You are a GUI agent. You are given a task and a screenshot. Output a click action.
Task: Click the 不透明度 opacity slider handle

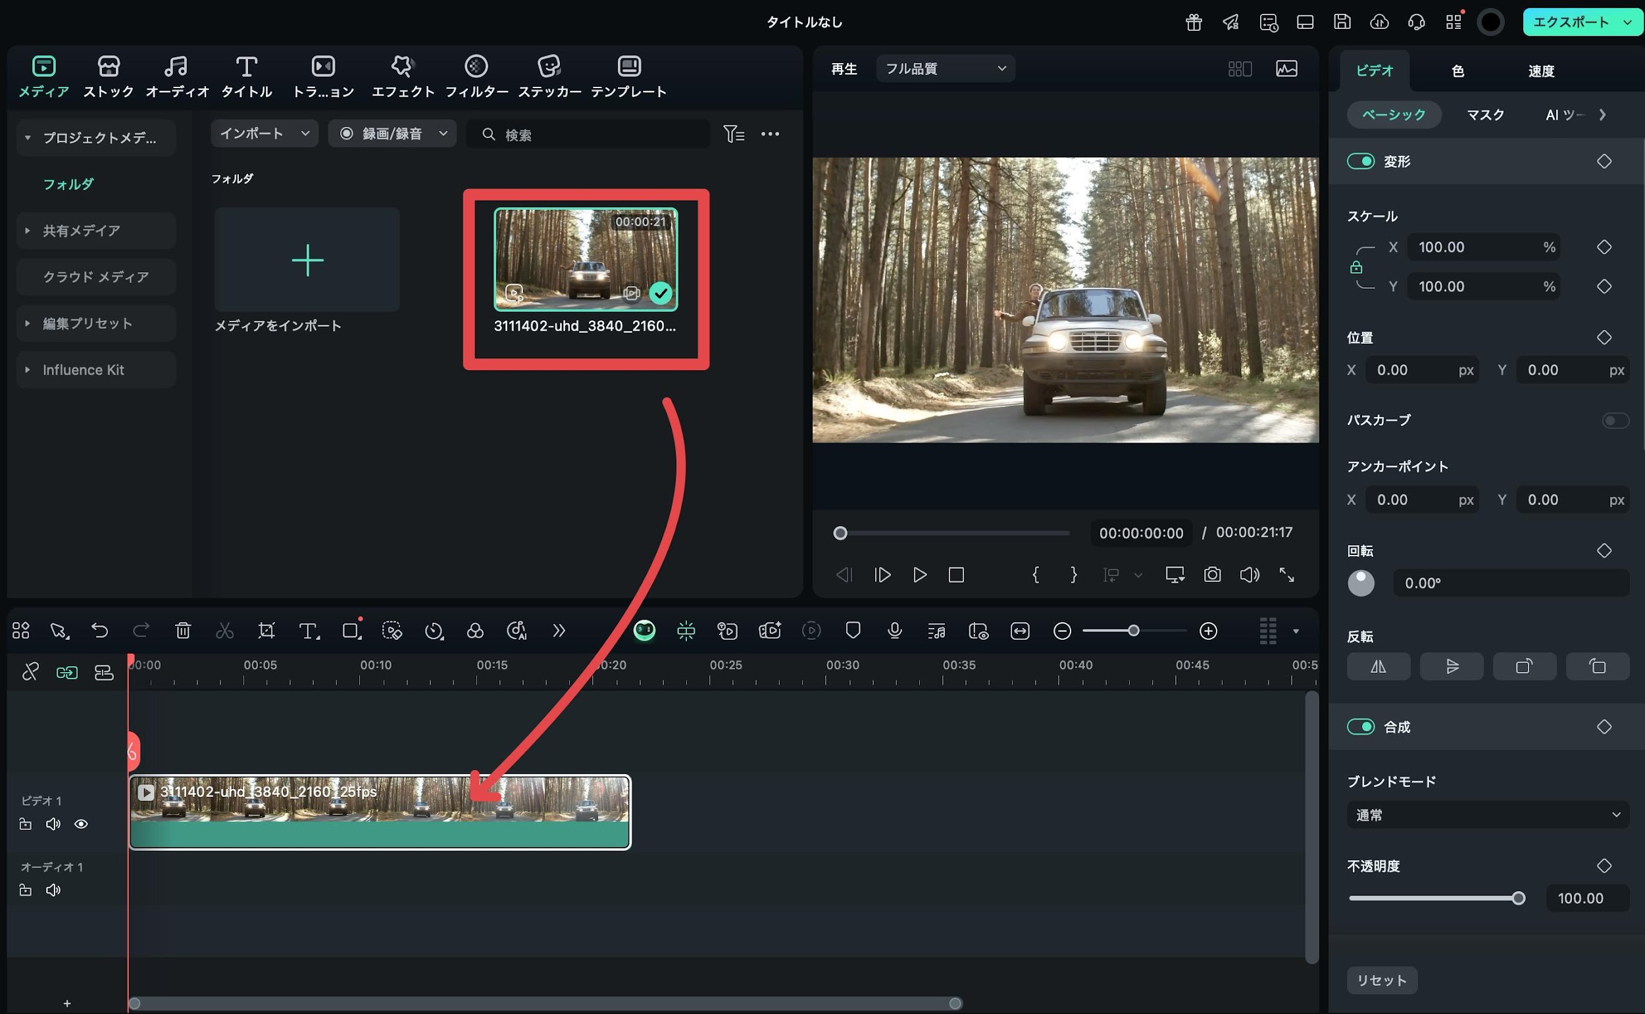click(1518, 899)
